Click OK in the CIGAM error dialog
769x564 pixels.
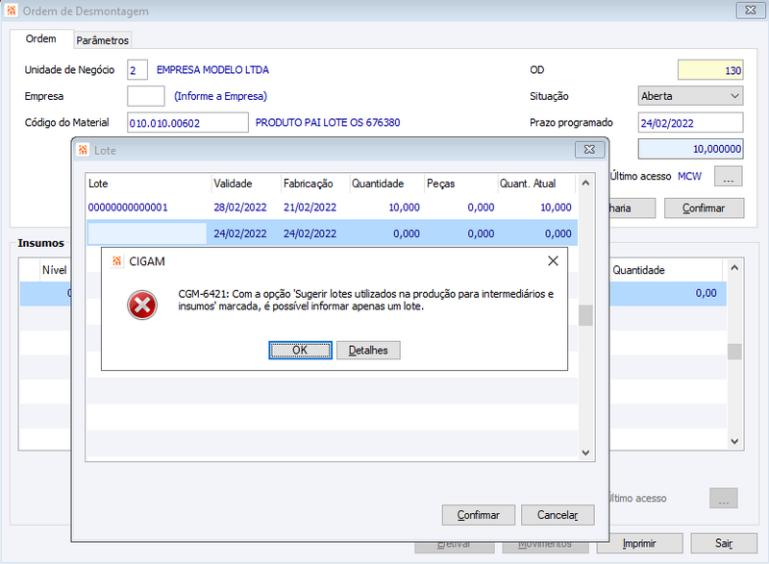[300, 351]
